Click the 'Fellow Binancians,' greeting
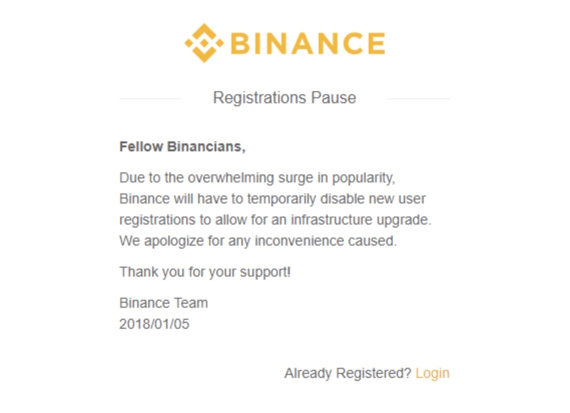 182,147
